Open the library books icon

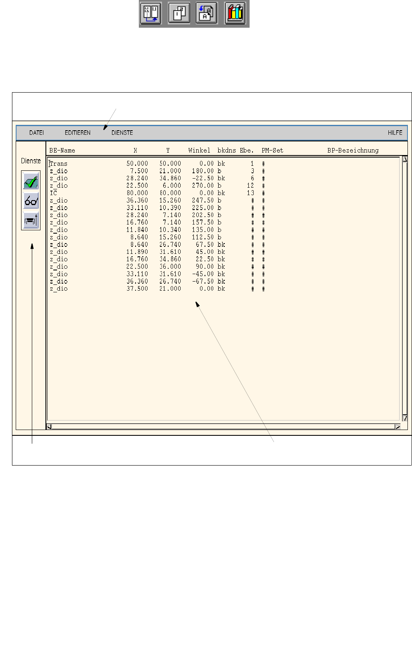235,13
